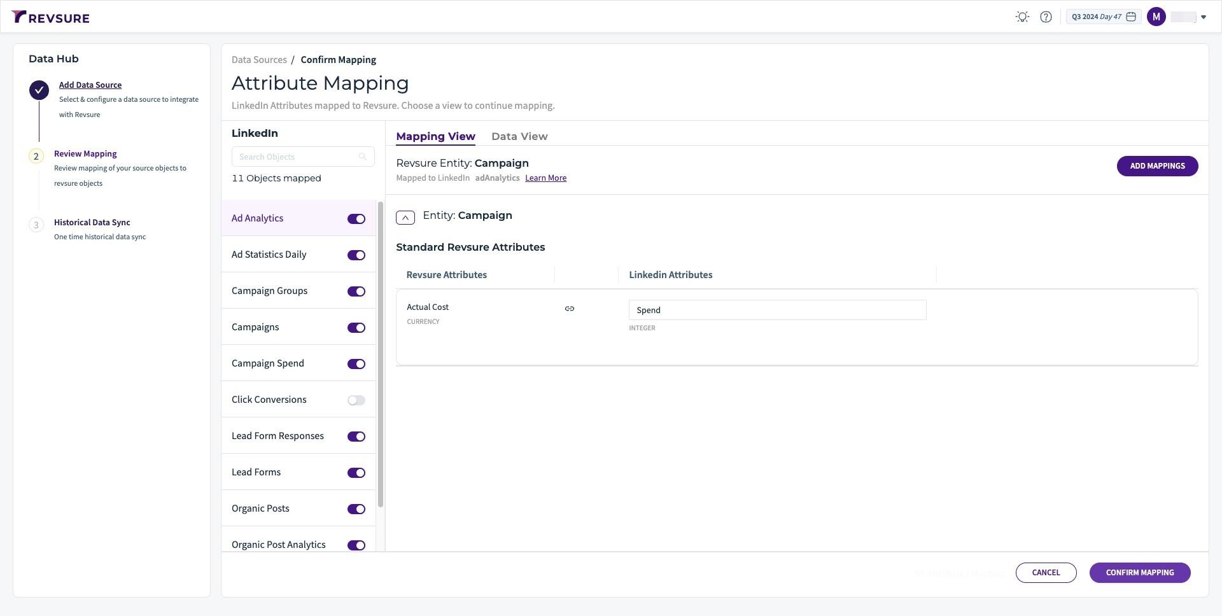Collapse the Entity: Campaign section
The height and width of the screenshot is (616, 1222).
click(x=405, y=218)
